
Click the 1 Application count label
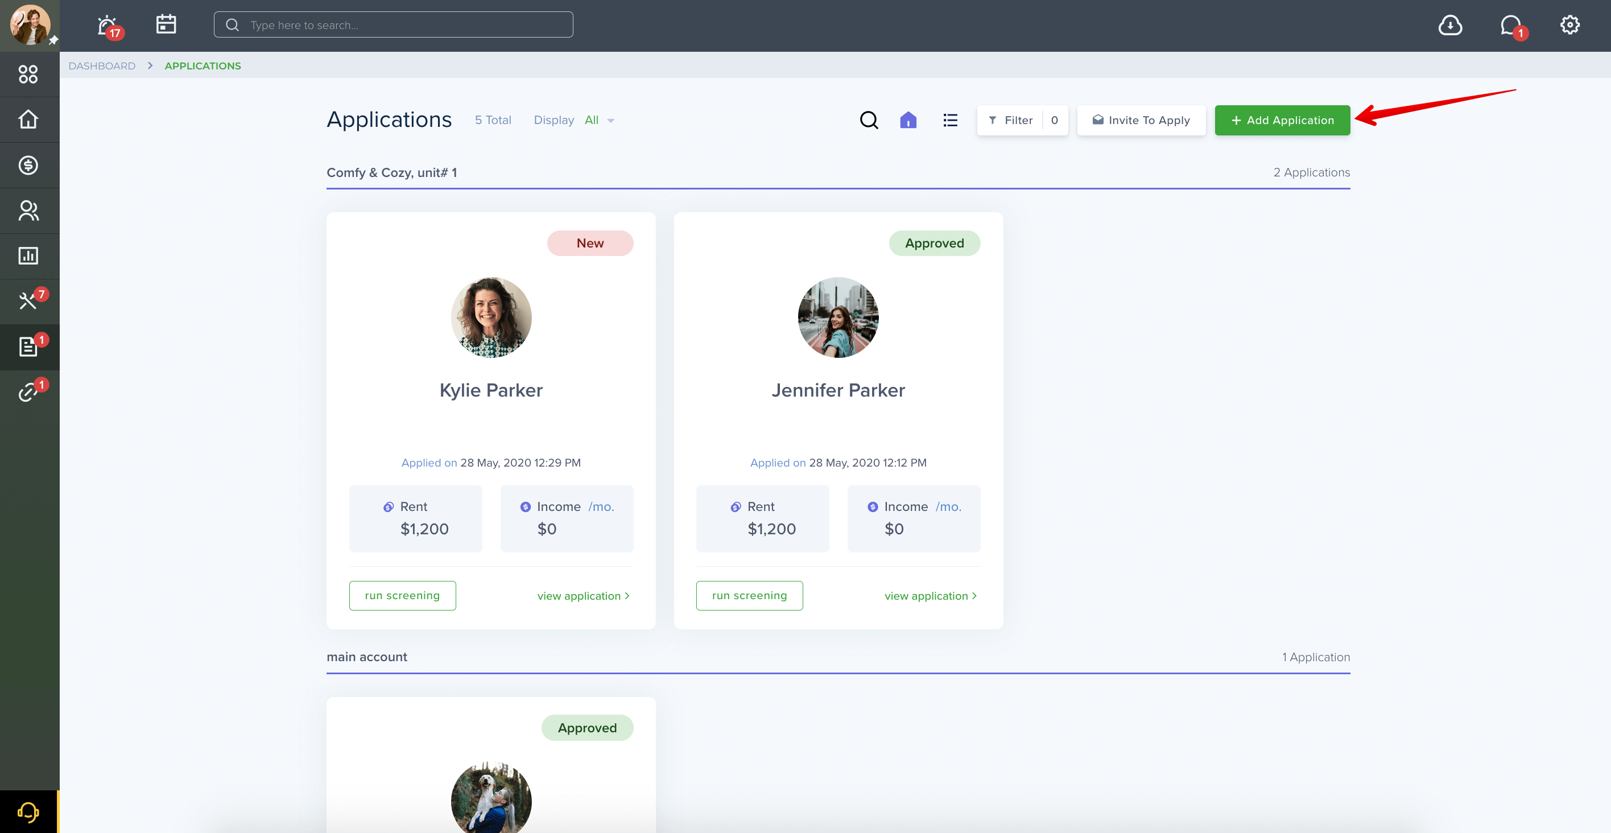tap(1316, 657)
